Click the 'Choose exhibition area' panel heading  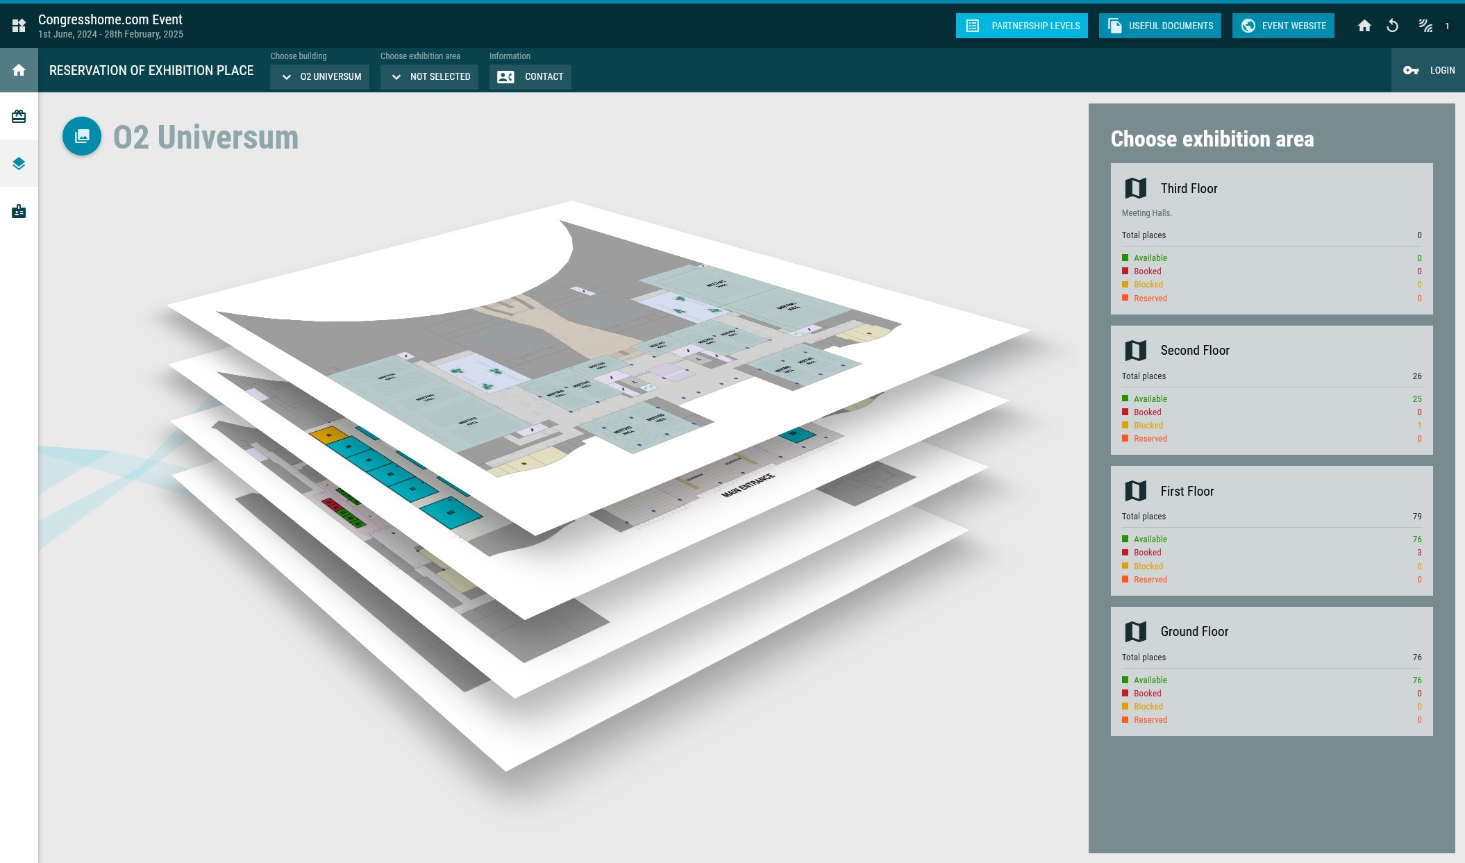1212,139
